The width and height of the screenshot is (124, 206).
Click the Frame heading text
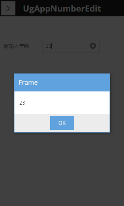point(28,82)
